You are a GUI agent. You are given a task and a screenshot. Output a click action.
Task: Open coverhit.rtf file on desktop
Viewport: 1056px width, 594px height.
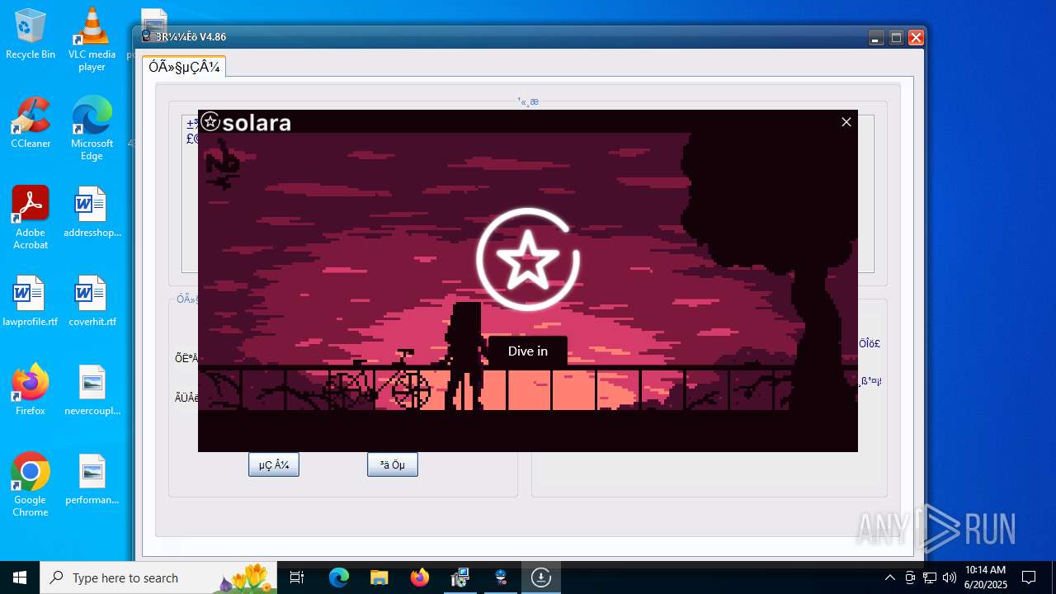[x=92, y=301]
